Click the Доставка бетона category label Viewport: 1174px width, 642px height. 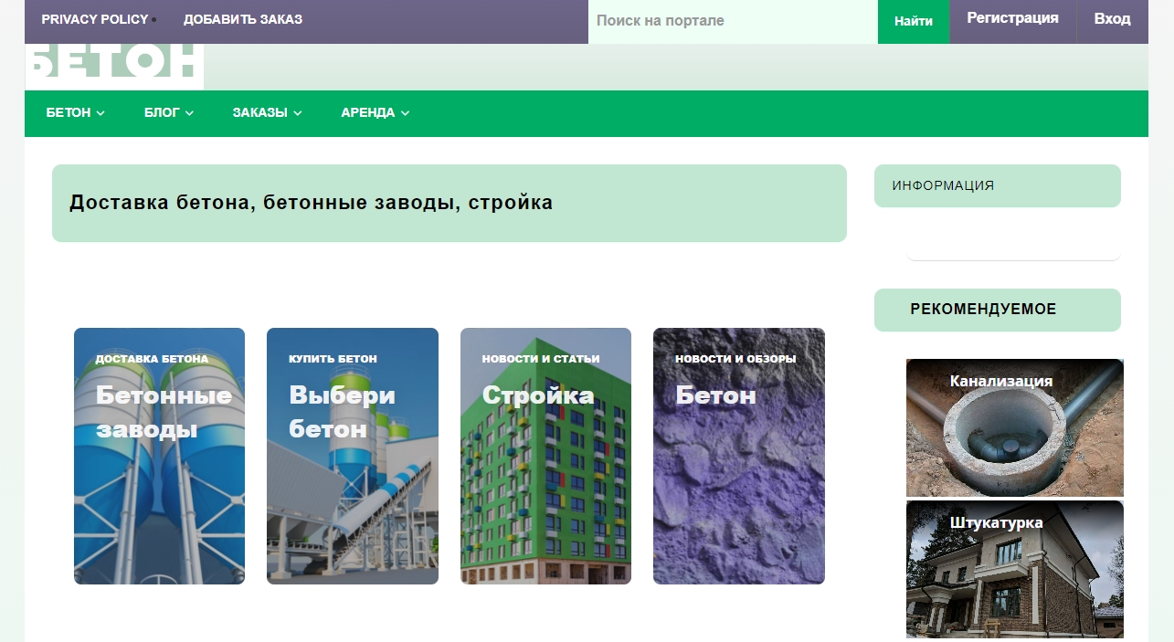152,359
